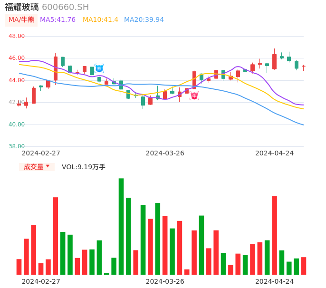The height and width of the screenshot is (288, 326).
Task: Click the VOL:9.19万手 volume readout
Action: click(x=84, y=167)
